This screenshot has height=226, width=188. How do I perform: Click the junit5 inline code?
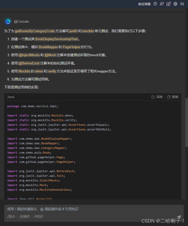[73, 31]
